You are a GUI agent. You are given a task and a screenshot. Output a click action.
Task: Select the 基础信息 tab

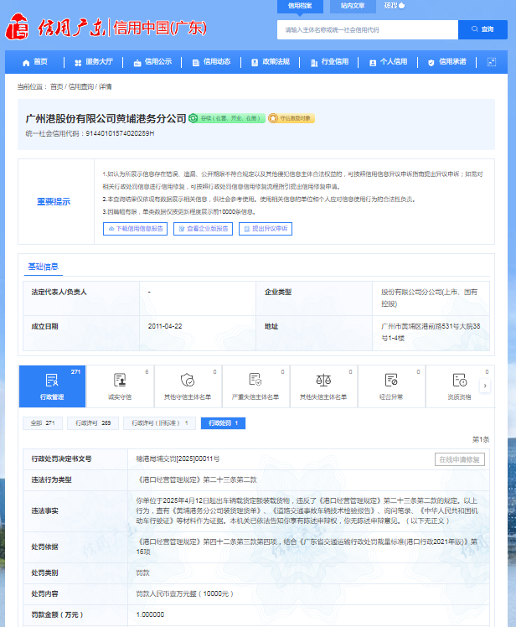44,267
